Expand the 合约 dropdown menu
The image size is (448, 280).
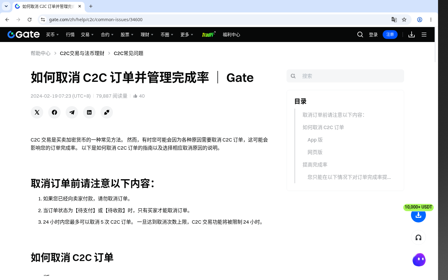(x=107, y=35)
